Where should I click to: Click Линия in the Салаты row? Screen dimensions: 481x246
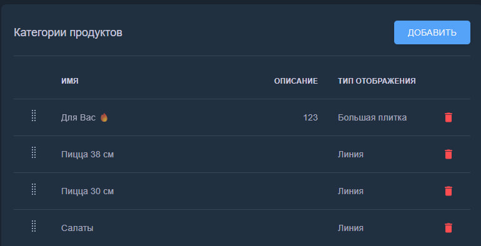350,229
